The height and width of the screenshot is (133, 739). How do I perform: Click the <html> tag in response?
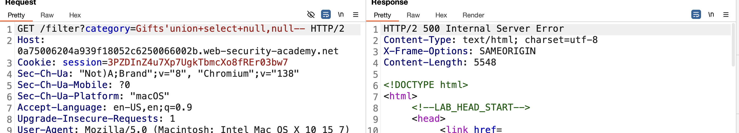coord(401,96)
